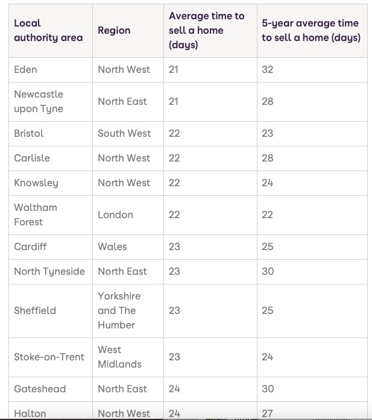Click the Eden local authority cell
Viewport: 372px width, 420px height.
click(51, 70)
